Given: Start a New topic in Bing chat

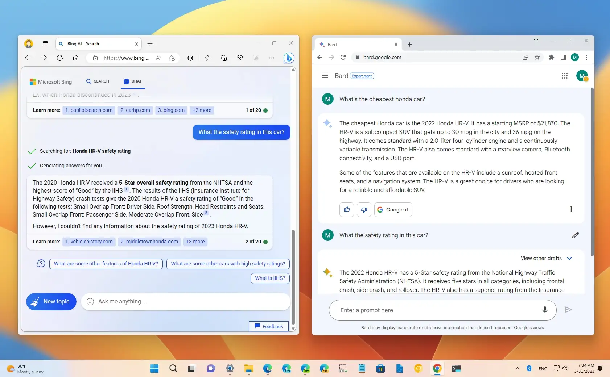Looking at the screenshot, I should pos(51,301).
